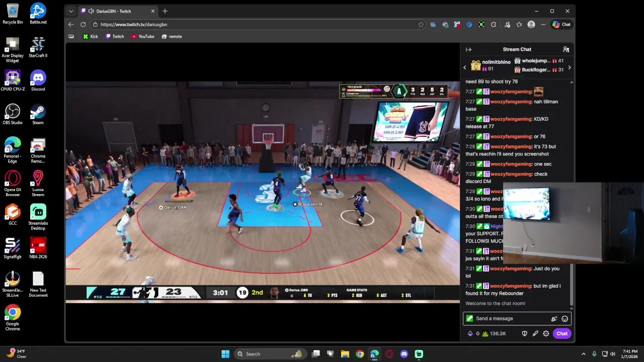Click the bookmarks bar tab-actions icon at far left

(x=71, y=36)
